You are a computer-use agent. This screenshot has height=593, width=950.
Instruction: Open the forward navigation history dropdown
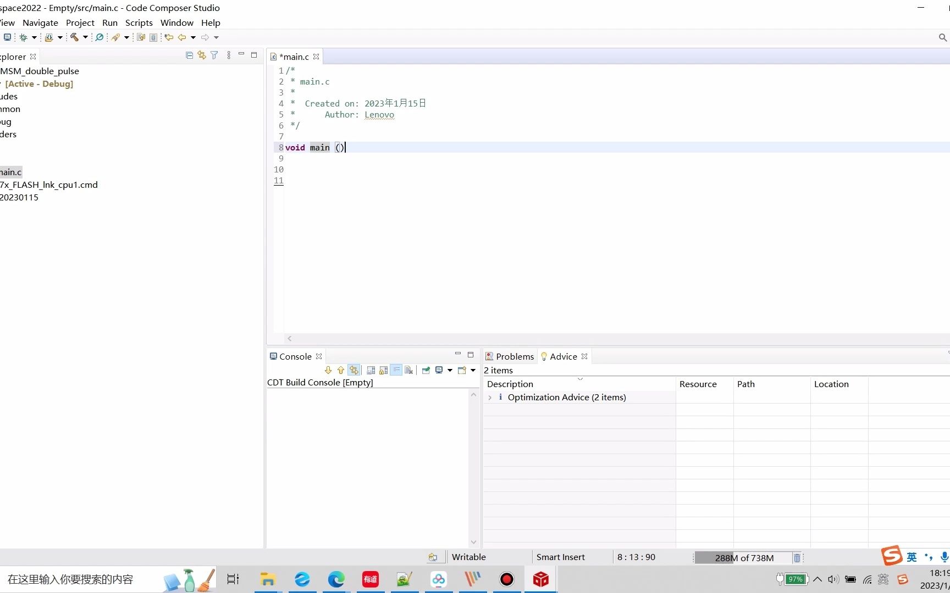pos(216,37)
